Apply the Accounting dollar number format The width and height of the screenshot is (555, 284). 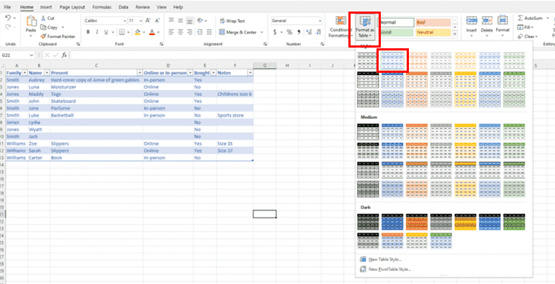(275, 32)
